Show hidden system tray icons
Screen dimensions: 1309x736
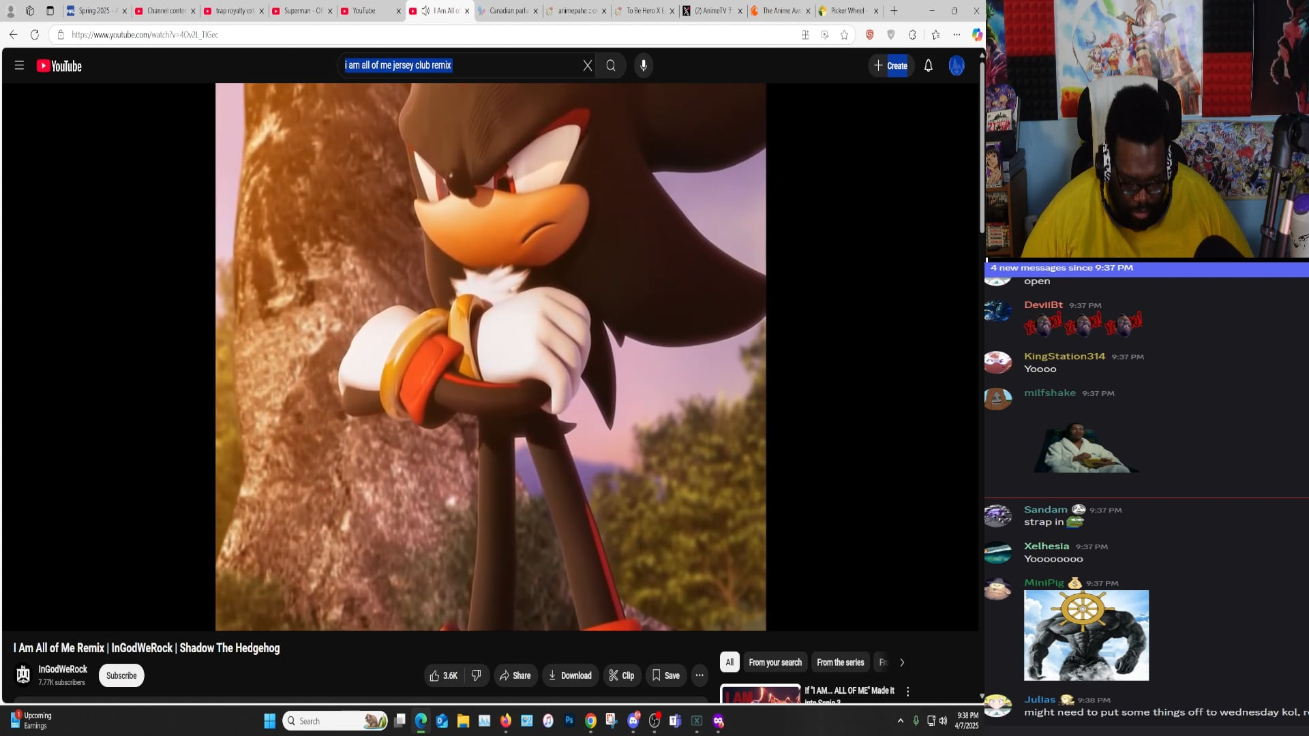click(901, 720)
